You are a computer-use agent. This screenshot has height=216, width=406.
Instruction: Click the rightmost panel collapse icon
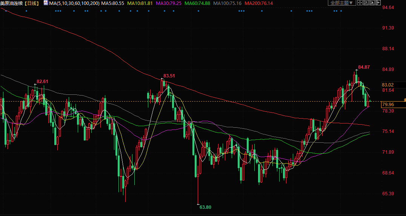click(x=378, y=3)
